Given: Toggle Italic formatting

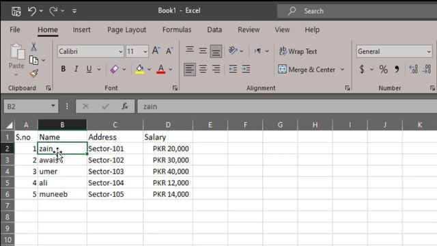Looking at the screenshot, I should click(x=76, y=69).
